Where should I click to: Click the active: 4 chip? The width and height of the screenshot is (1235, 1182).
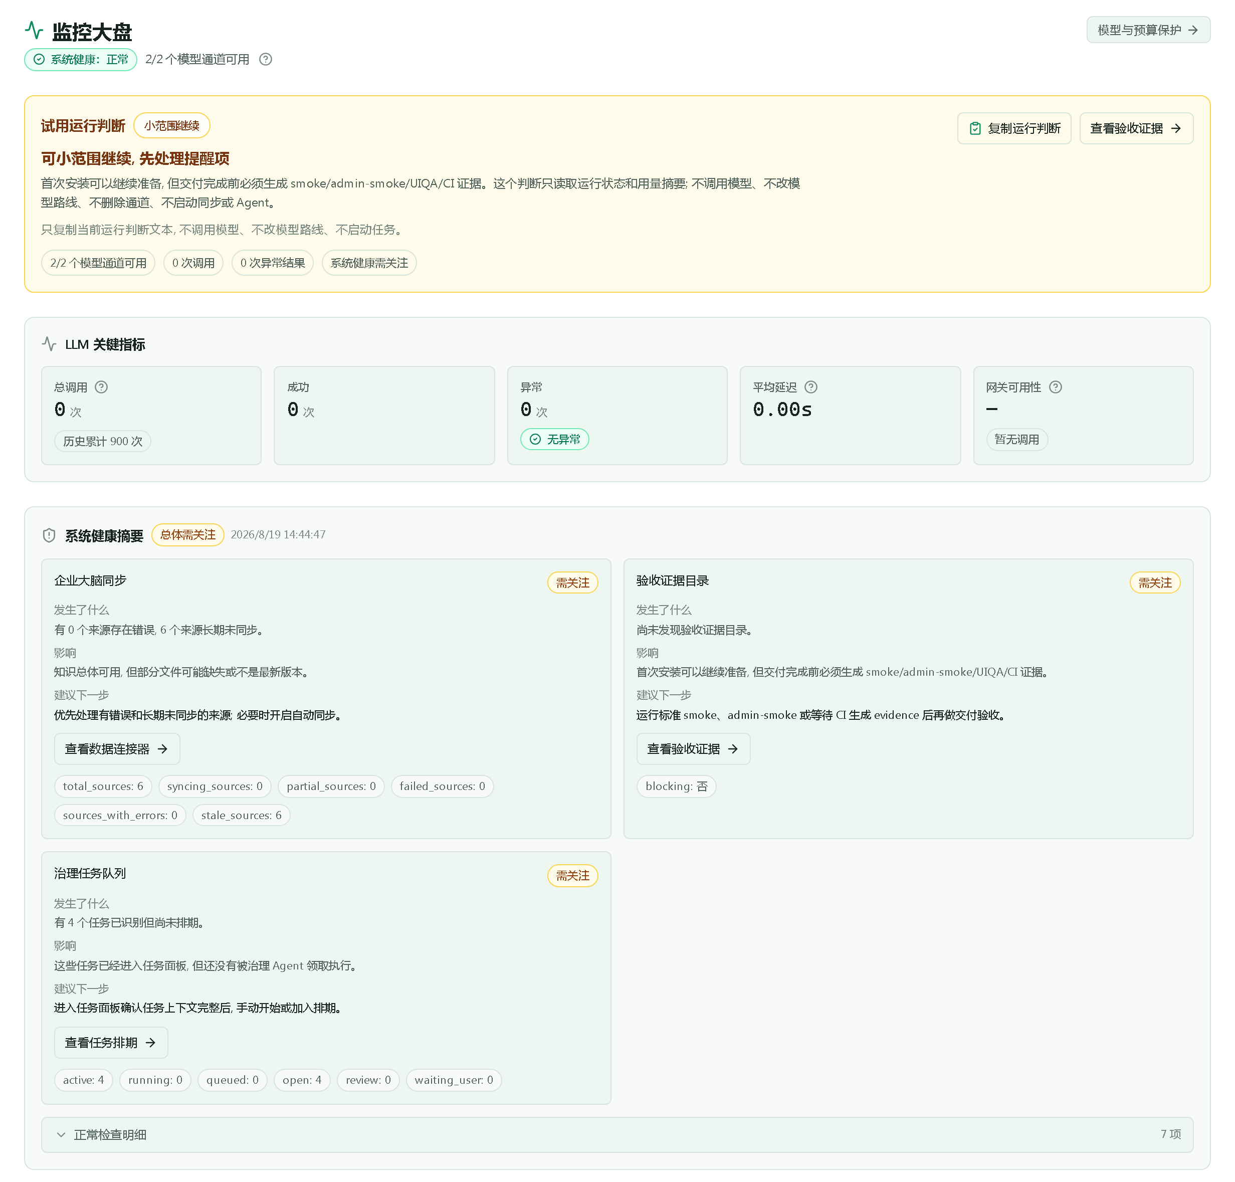click(84, 1080)
